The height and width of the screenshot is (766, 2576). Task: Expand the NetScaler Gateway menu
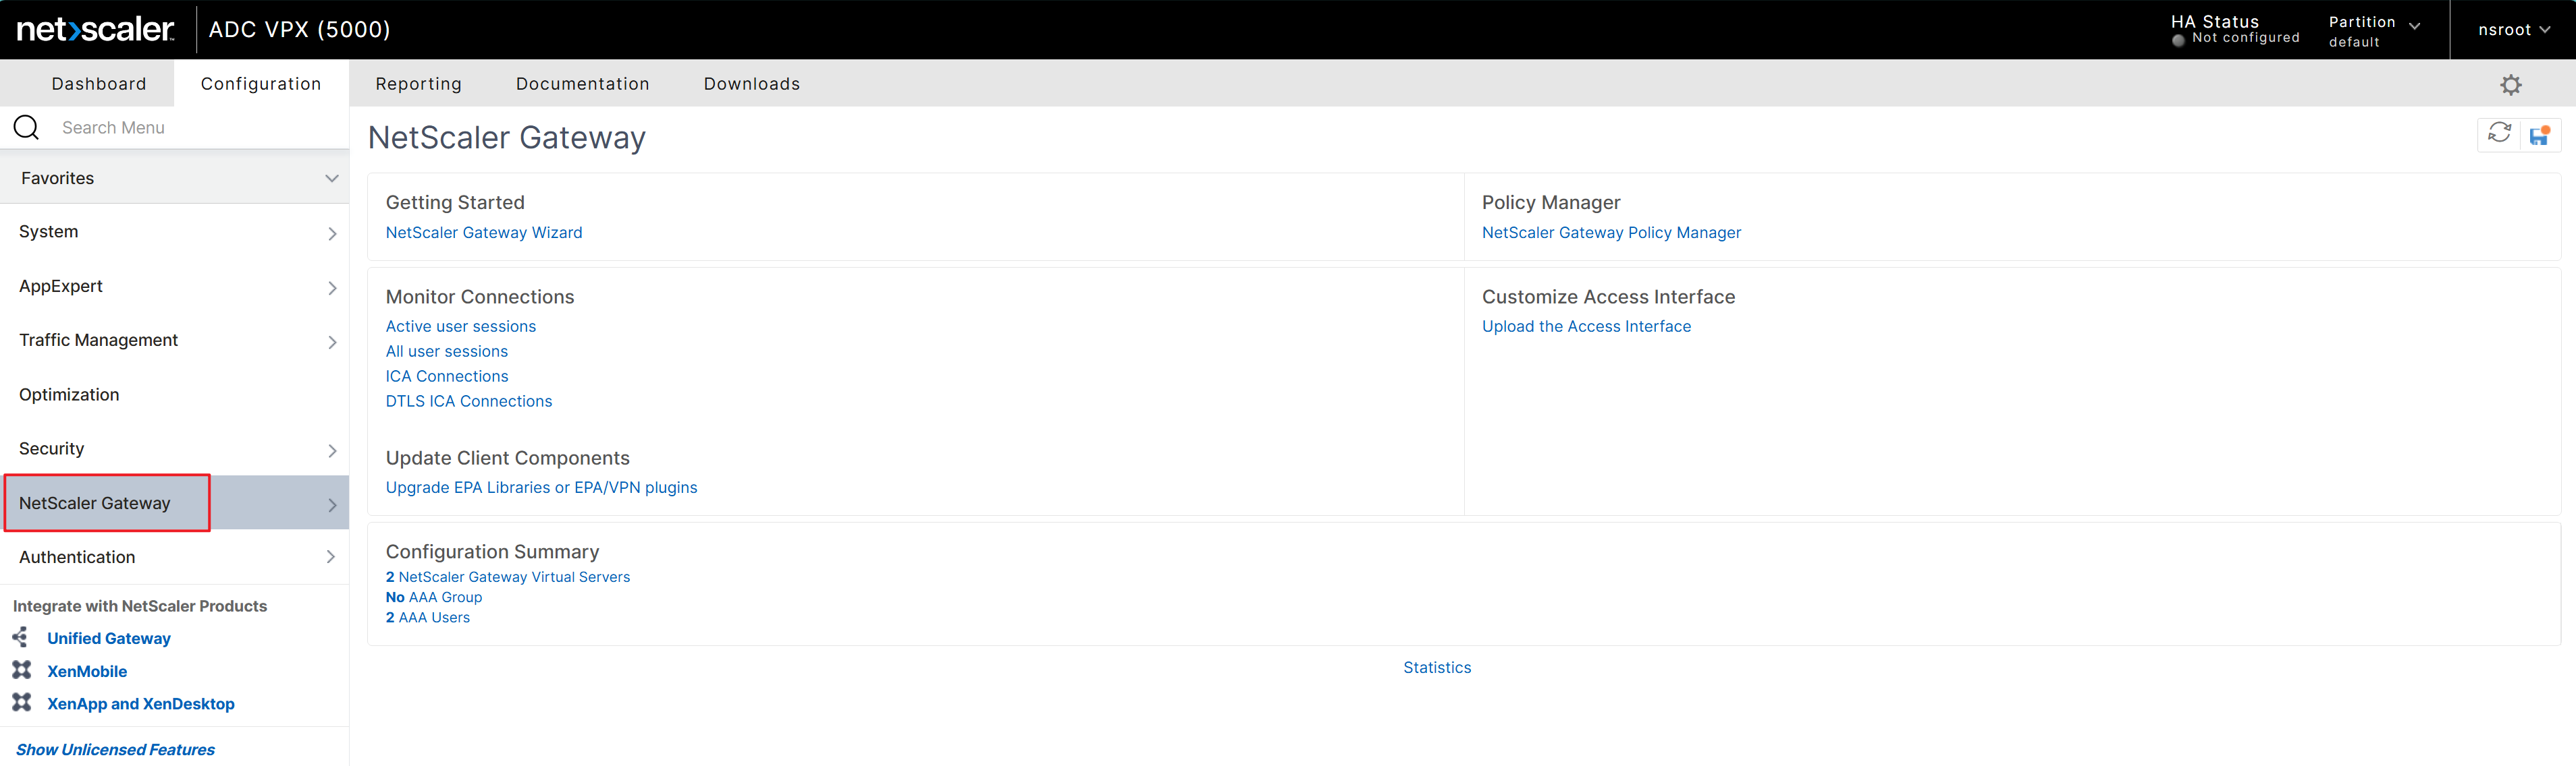[332, 504]
